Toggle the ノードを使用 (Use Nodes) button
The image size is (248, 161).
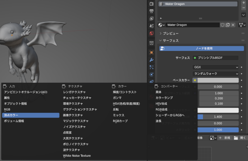point(202,48)
